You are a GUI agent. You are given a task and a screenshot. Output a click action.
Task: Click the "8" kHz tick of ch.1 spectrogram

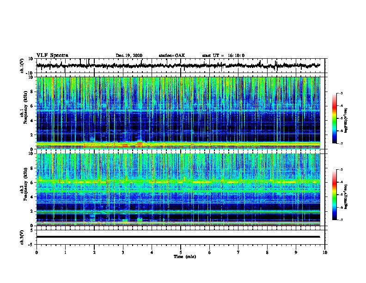(x=32, y=92)
